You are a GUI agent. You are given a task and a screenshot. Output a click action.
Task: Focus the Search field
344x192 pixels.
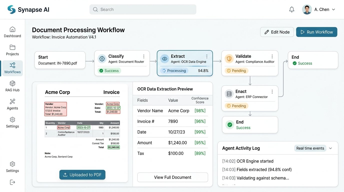(x=143, y=9)
